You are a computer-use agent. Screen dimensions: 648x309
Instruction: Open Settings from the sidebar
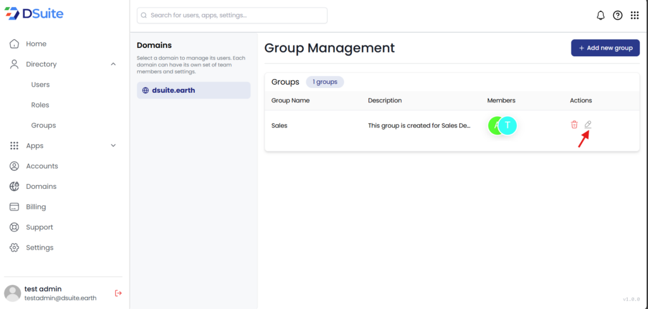click(39, 248)
